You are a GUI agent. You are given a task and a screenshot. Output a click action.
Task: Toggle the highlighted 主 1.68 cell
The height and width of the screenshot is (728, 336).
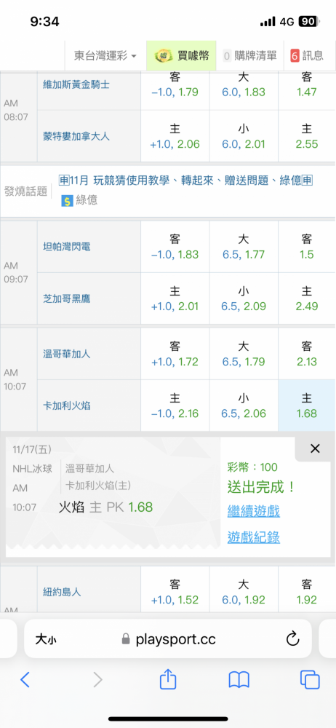point(307,405)
